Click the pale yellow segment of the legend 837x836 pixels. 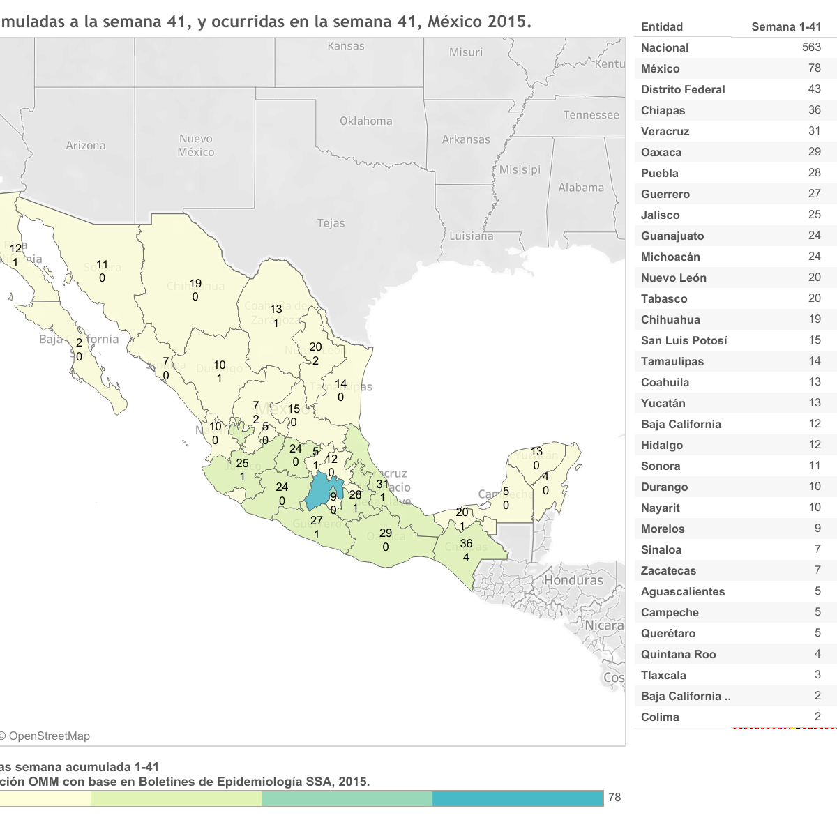point(45,798)
